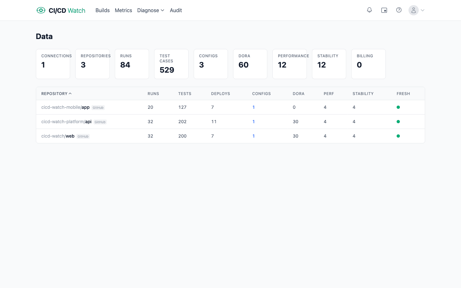Go to the Builds page

(102, 10)
